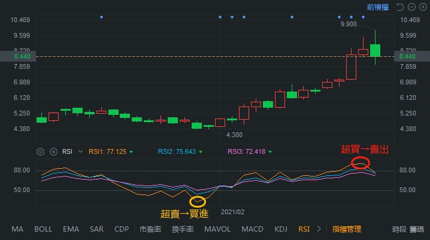The image size is (430, 240).
Task: Show more indicators with right chevron
Action: point(319,229)
